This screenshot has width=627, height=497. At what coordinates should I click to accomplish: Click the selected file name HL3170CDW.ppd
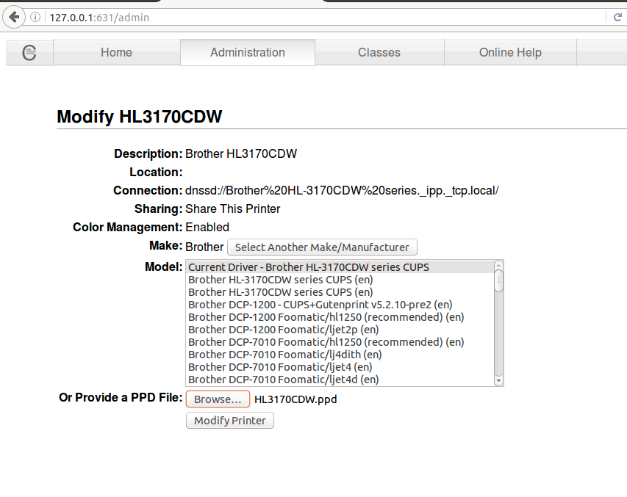(x=295, y=399)
